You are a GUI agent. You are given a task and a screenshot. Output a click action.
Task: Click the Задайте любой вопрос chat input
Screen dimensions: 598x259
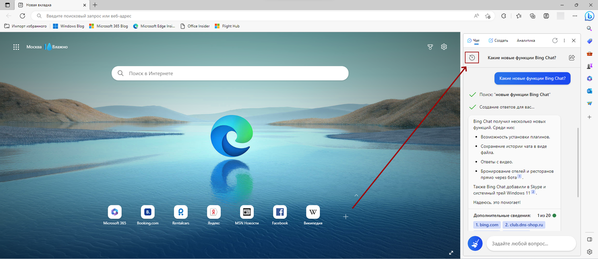[531, 243]
